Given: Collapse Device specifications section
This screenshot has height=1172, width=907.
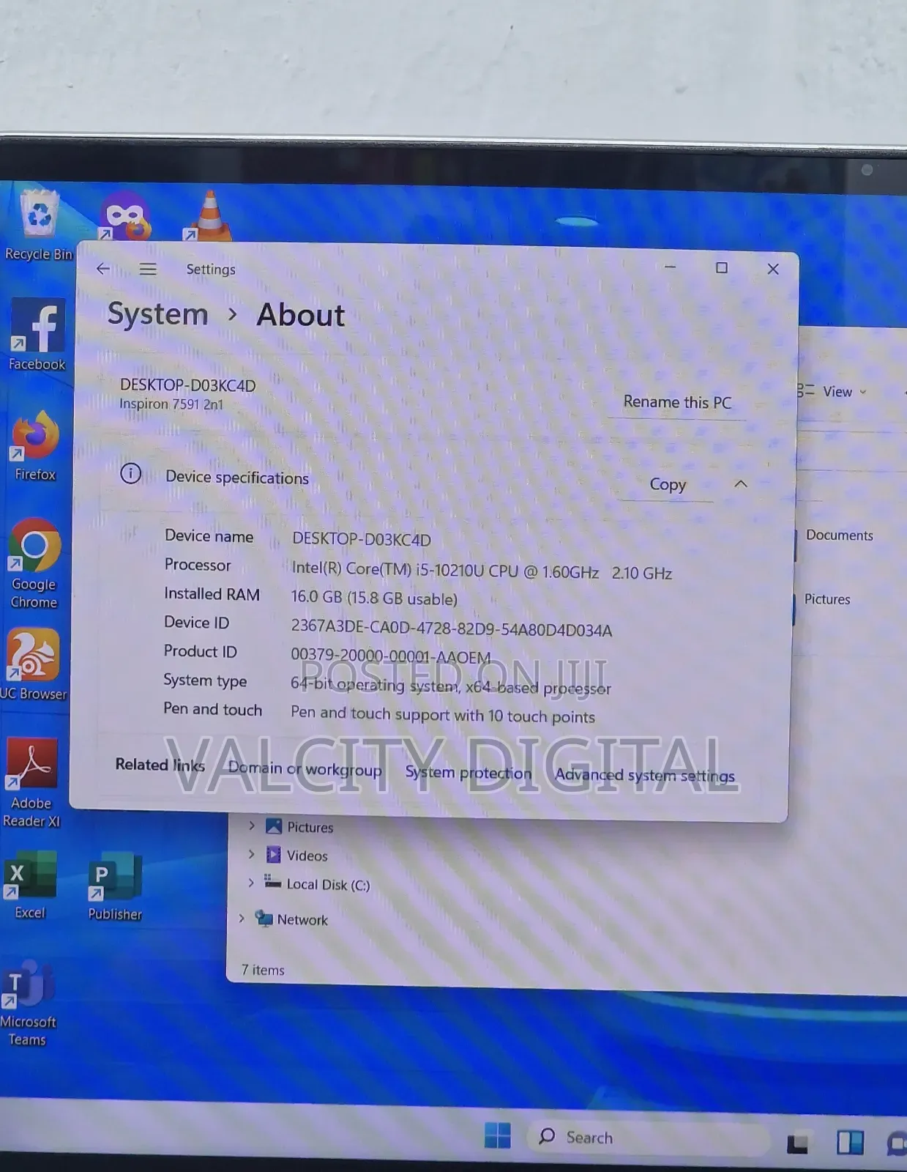Looking at the screenshot, I should pos(741,483).
